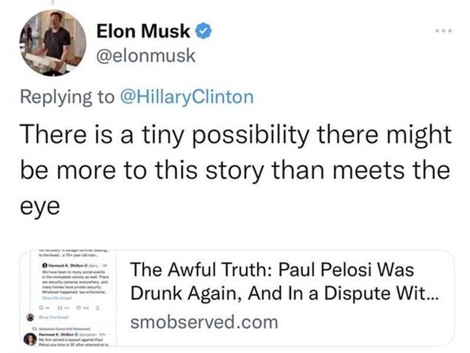
Task: Click the share icon below Harmeet Dhillon's tweet
Action: tap(97, 307)
